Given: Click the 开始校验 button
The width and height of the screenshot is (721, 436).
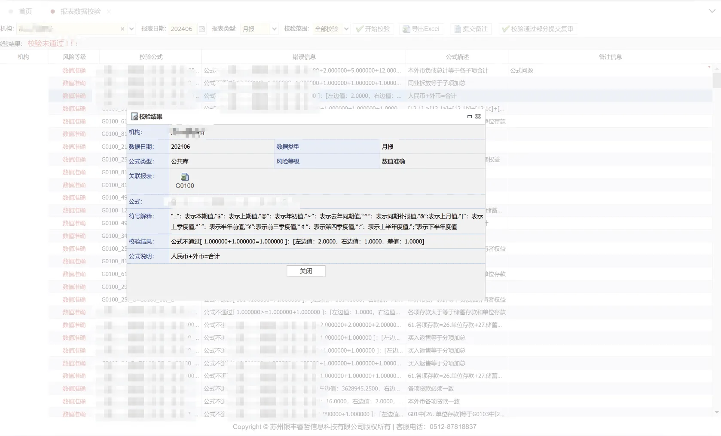Looking at the screenshot, I should pos(373,29).
